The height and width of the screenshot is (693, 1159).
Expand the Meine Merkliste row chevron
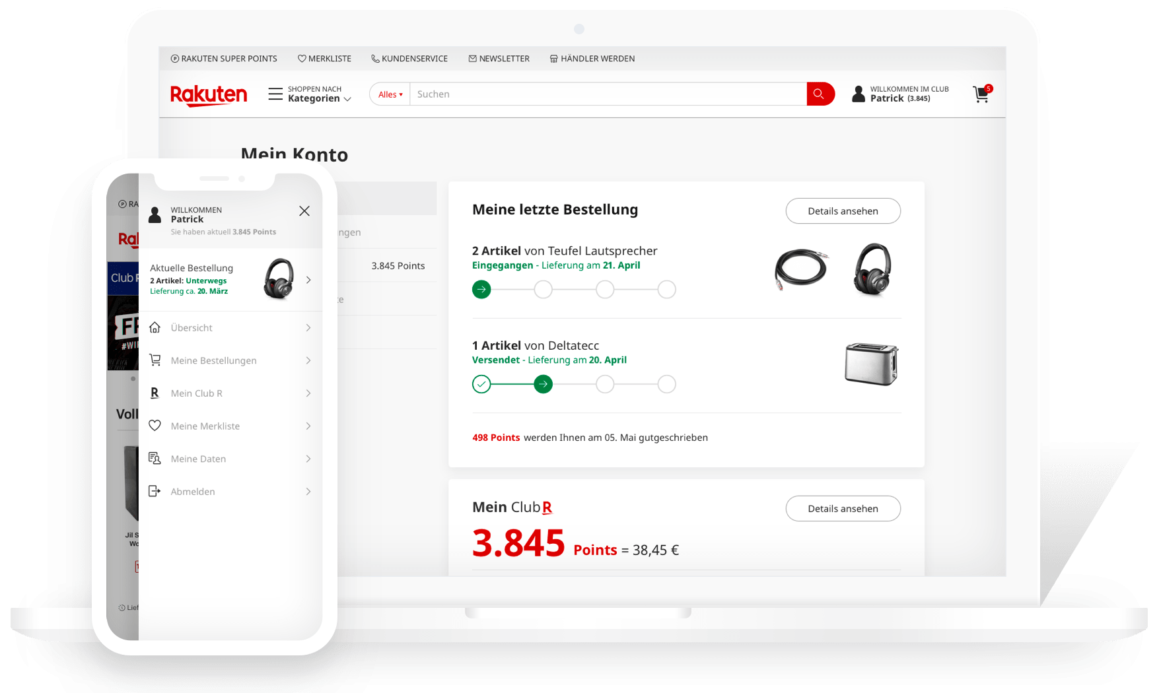pos(308,426)
